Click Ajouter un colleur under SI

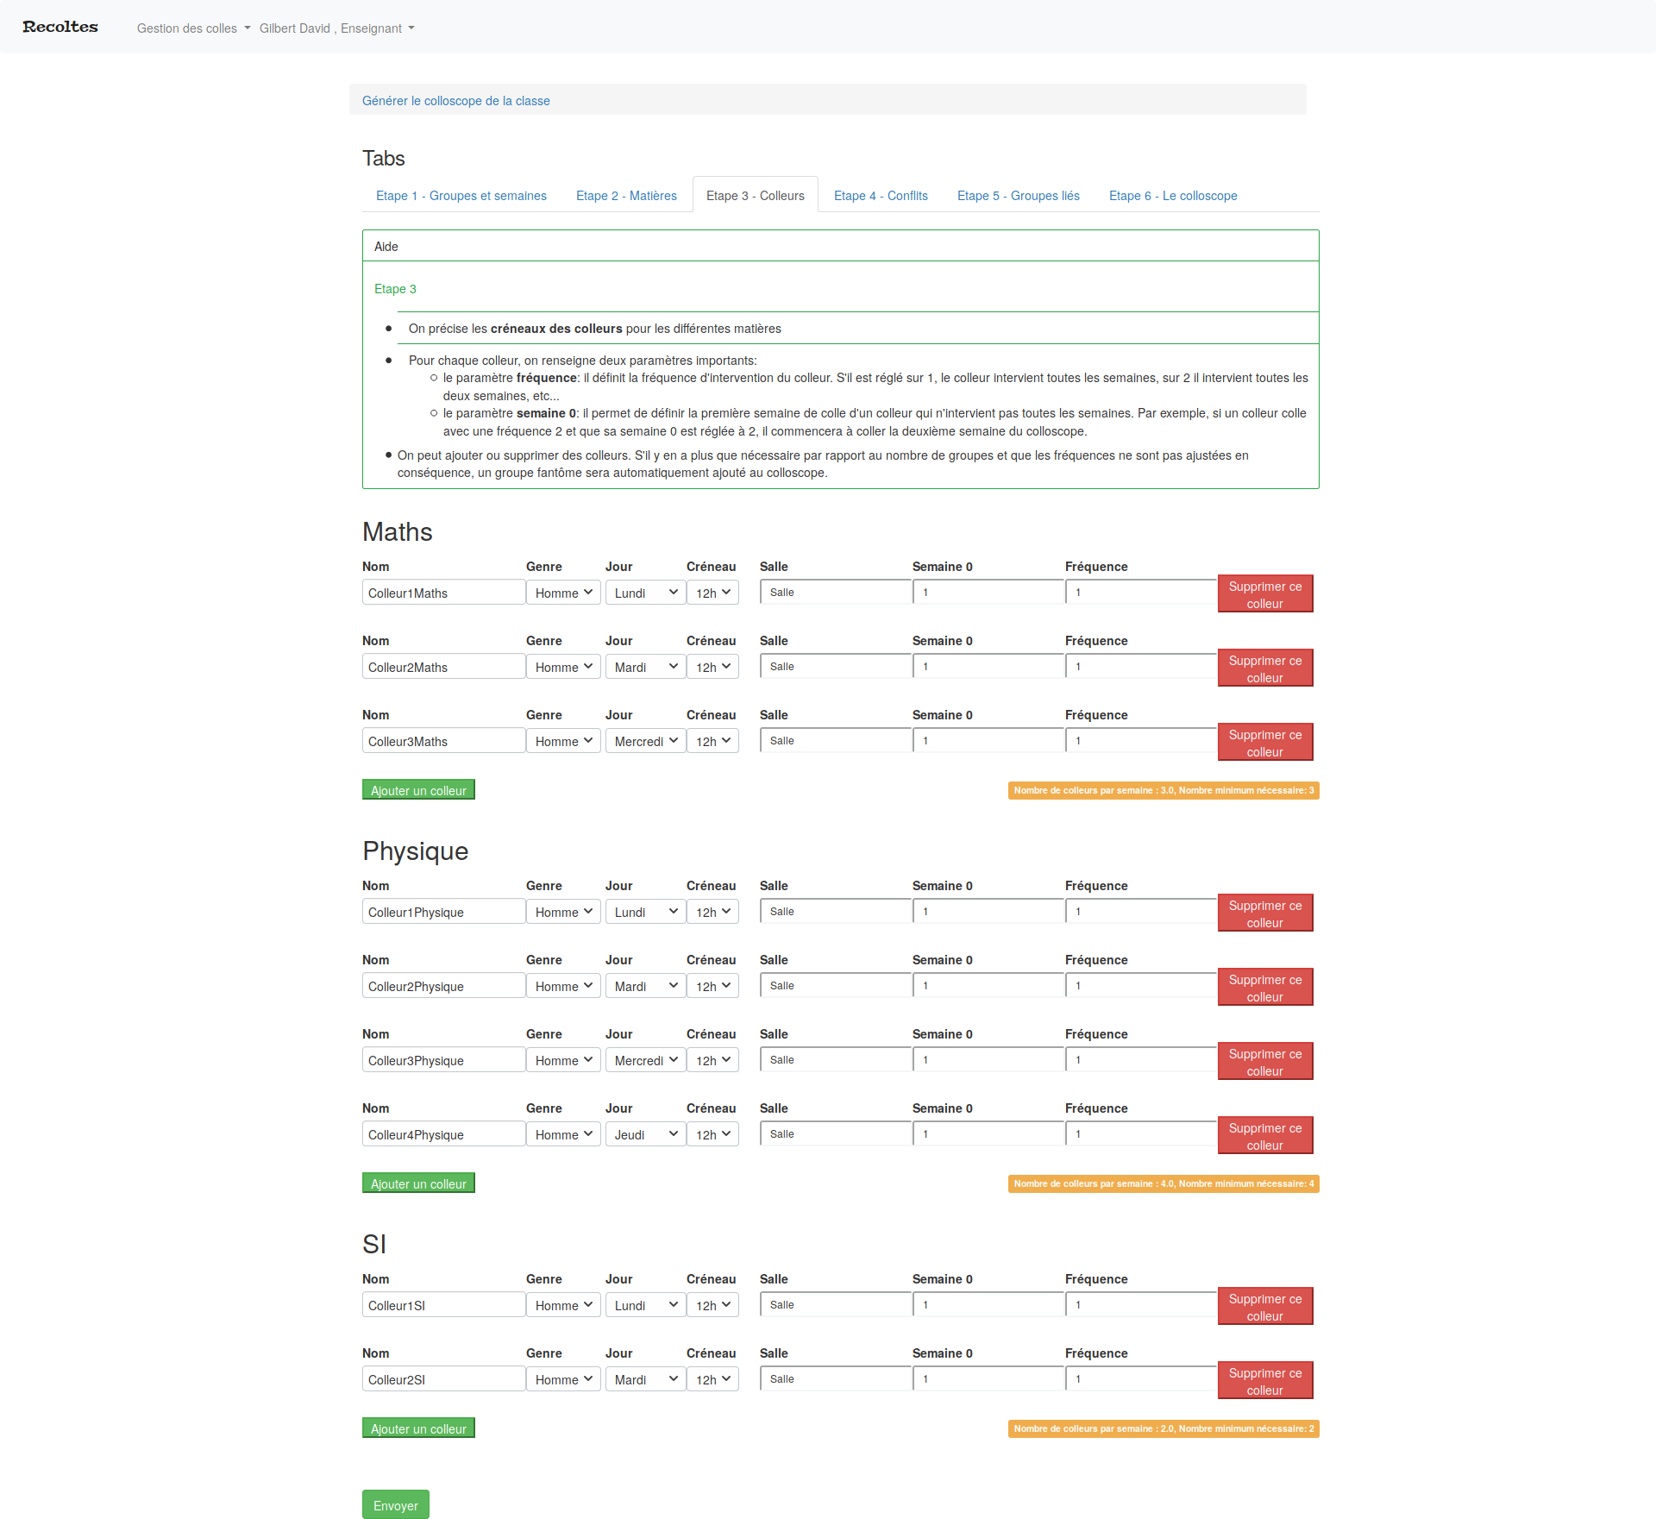pyautogui.click(x=418, y=1428)
